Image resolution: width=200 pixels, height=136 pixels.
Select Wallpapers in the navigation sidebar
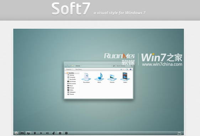click(72, 92)
